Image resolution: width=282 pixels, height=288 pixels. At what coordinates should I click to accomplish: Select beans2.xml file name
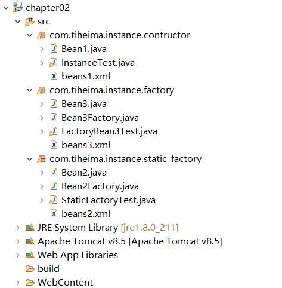coord(86,214)
